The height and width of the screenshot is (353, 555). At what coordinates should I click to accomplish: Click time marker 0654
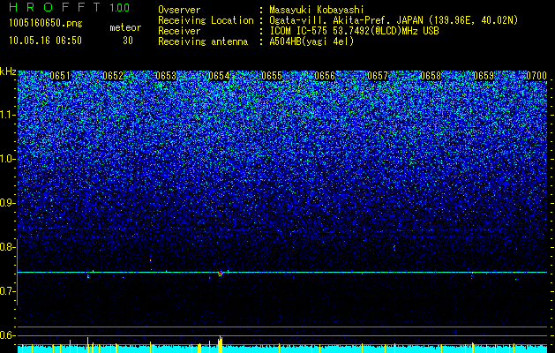pos(219,76)
